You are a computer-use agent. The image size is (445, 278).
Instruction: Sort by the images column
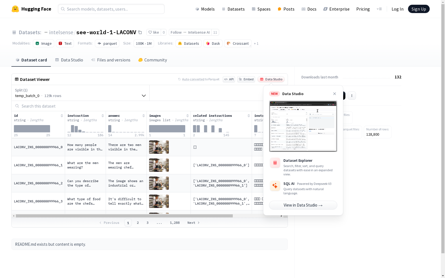point(187,116)
